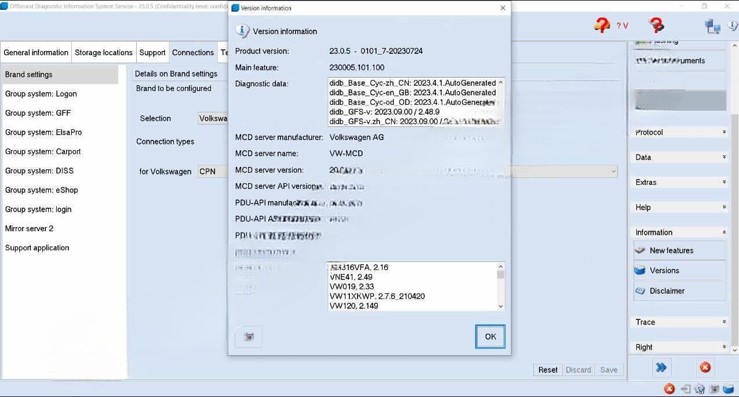Click the ?V help icon in toolbar
Viewport: 739px width, 397px height.
click(x=622, y=26)
